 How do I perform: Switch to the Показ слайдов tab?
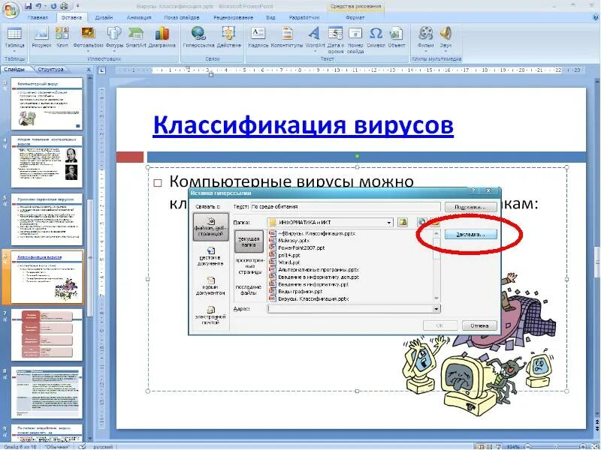[x=182, y=17]
